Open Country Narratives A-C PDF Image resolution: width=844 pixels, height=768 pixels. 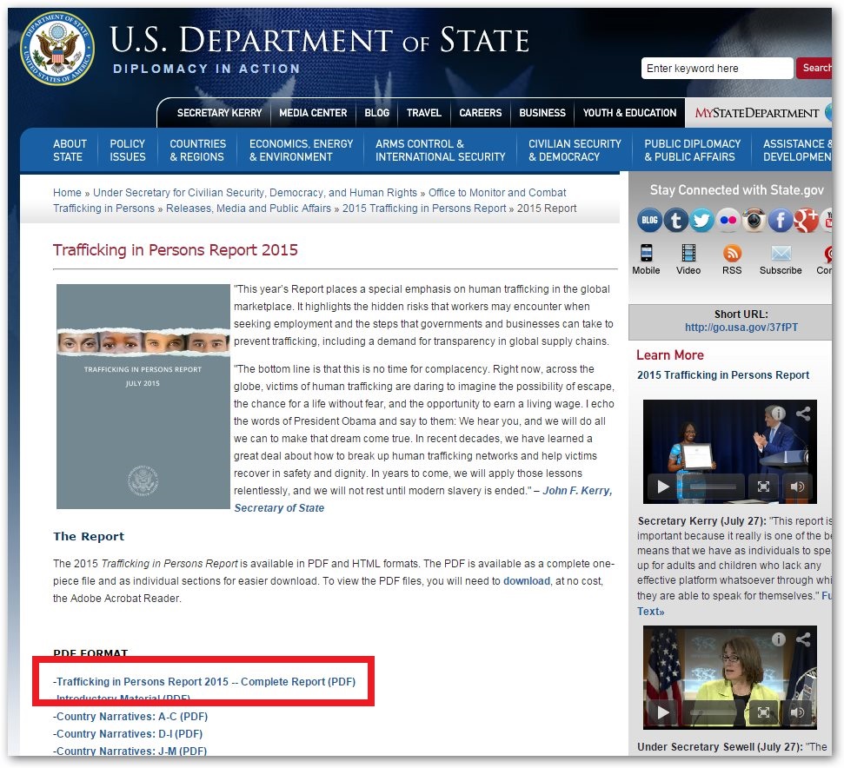point(130,717)
